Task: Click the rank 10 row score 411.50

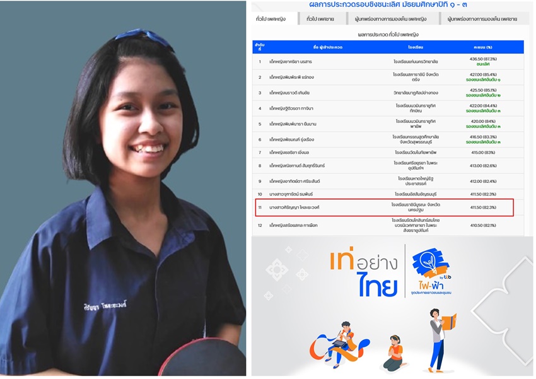Action: 483,194
